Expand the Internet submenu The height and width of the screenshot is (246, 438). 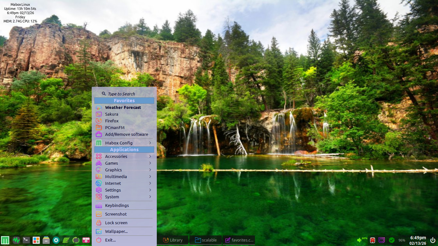pyautogui.click(x=124, y=183)
